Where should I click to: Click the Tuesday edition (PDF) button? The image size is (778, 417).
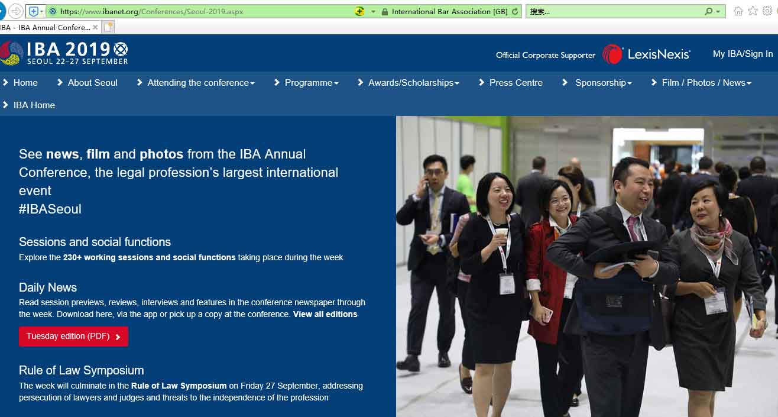pos(73,337)
